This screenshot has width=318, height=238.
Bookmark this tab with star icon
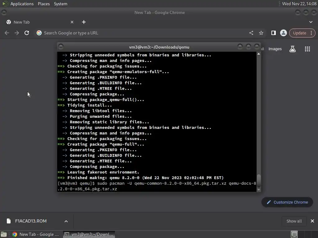coord(261,33)
